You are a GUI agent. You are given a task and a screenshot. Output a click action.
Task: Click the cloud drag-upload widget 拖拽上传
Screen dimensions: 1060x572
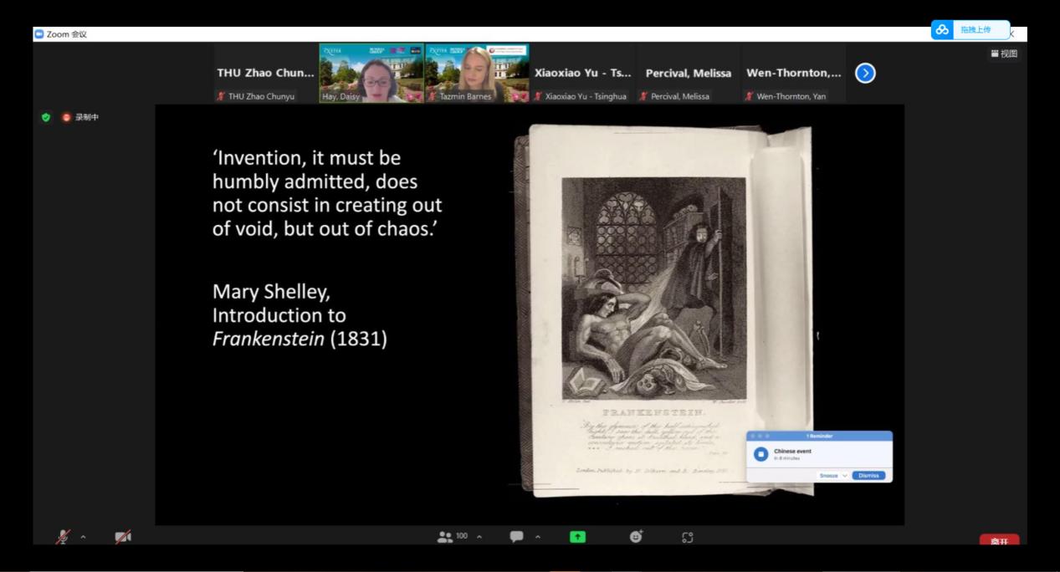point(970,29)
